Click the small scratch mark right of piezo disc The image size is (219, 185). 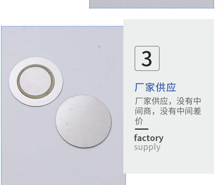tap(77, 69)
